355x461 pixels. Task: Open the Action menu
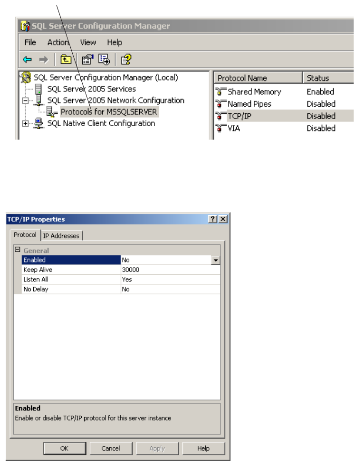(58, 42)
